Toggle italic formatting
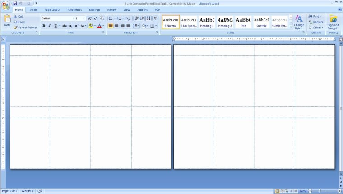This screenshot has height=194, width=343. pos(49,26)
